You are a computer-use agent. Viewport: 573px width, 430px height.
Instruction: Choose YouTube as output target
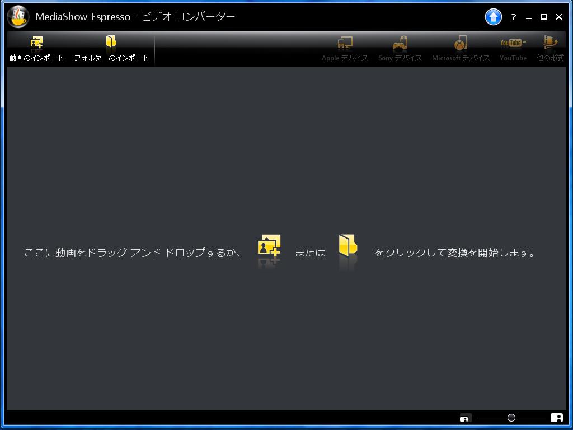[513, 49]
